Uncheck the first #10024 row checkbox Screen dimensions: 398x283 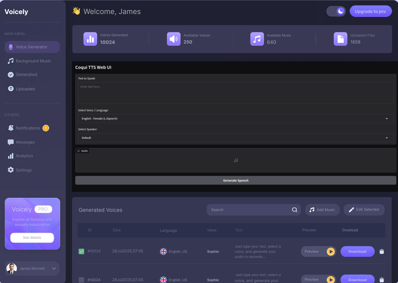click(x=82, y=252)
